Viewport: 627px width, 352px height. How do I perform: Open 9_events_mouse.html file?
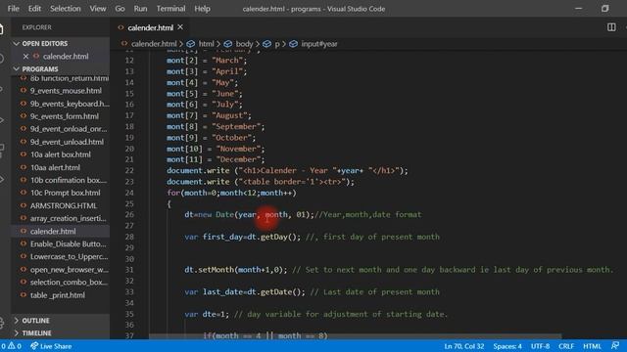click(66, 91)
